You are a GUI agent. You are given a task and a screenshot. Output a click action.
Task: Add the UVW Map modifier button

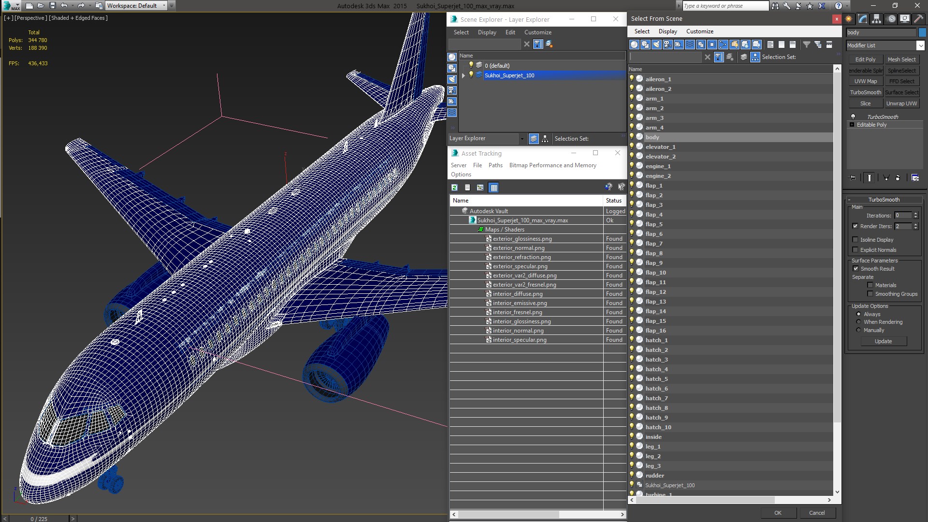tap(865, 81)
